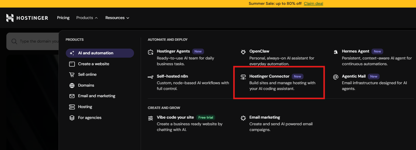Click the Domains globe icon
The image size is (416, 150).
tap(72, 85)
